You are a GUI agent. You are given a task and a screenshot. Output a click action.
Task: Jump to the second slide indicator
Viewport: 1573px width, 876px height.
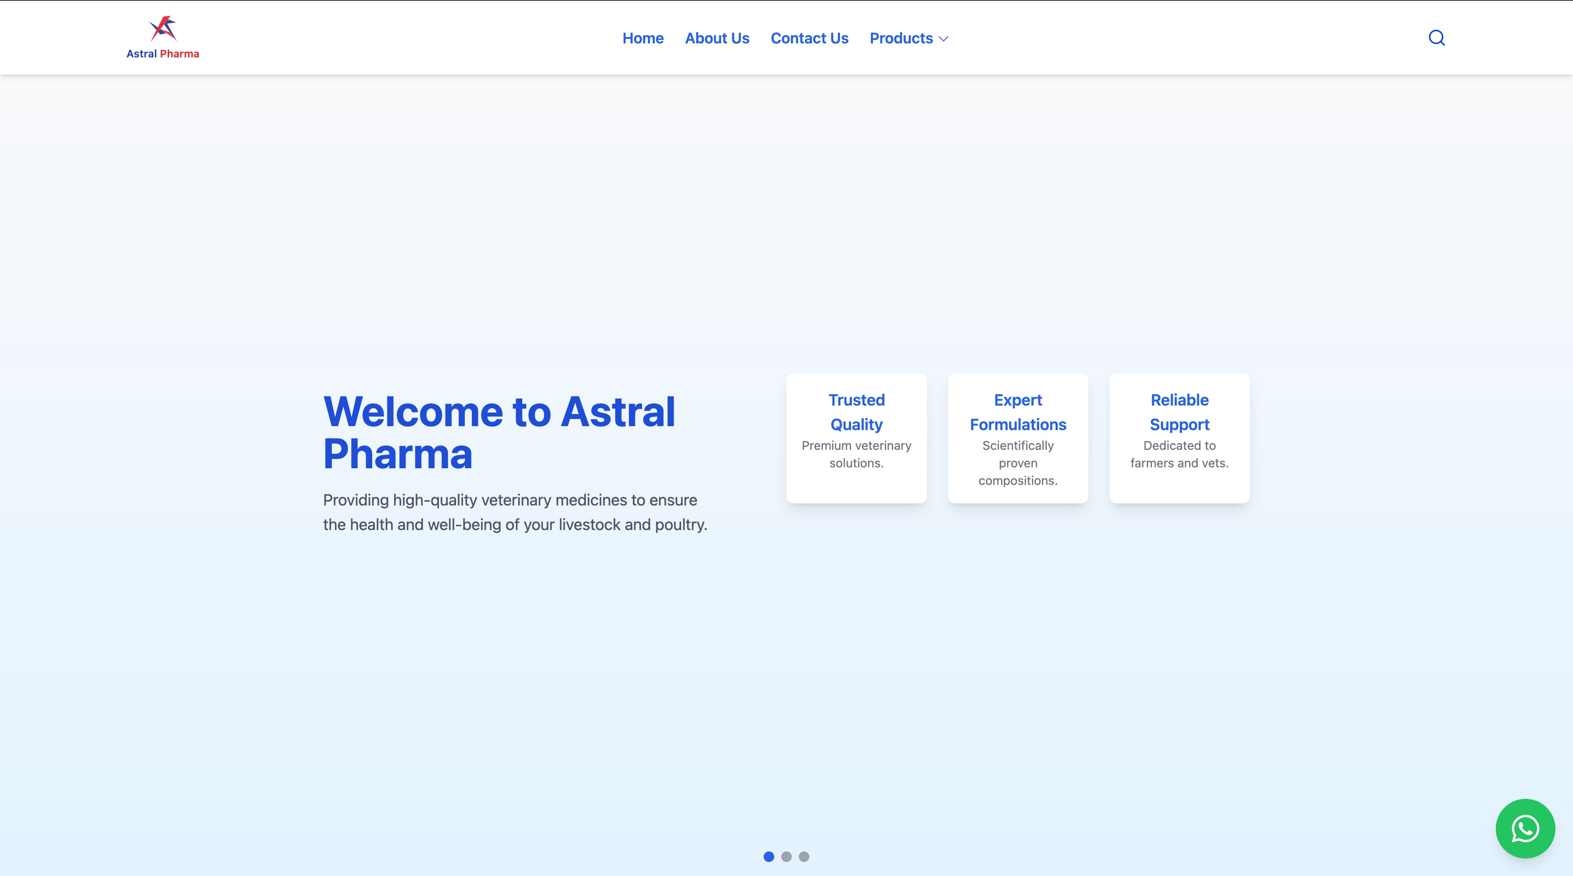pos(786,857)
